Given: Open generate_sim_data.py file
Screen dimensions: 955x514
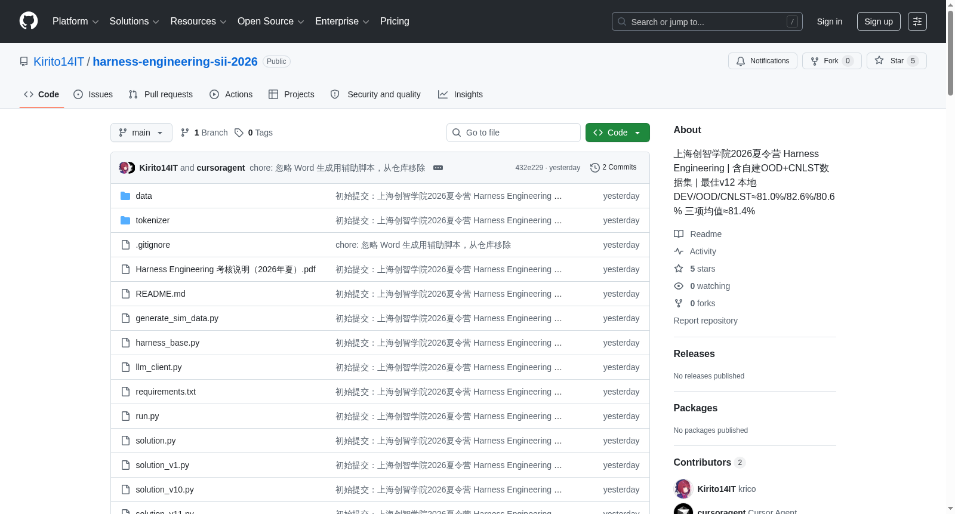Looking at the screenshot, I should 177,318.
